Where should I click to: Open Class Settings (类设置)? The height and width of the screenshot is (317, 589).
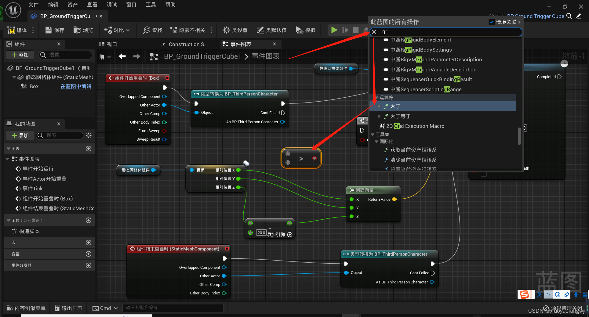(235, 30)
